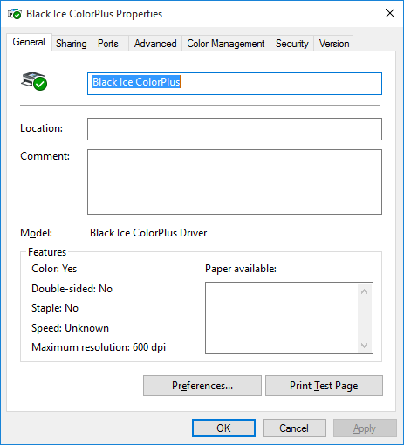This screenshot has height=445, width=404.
Task: Click 'Maximum resolution: 600 dpi' text
Action: pyautogui.click(x=99, y=347)
